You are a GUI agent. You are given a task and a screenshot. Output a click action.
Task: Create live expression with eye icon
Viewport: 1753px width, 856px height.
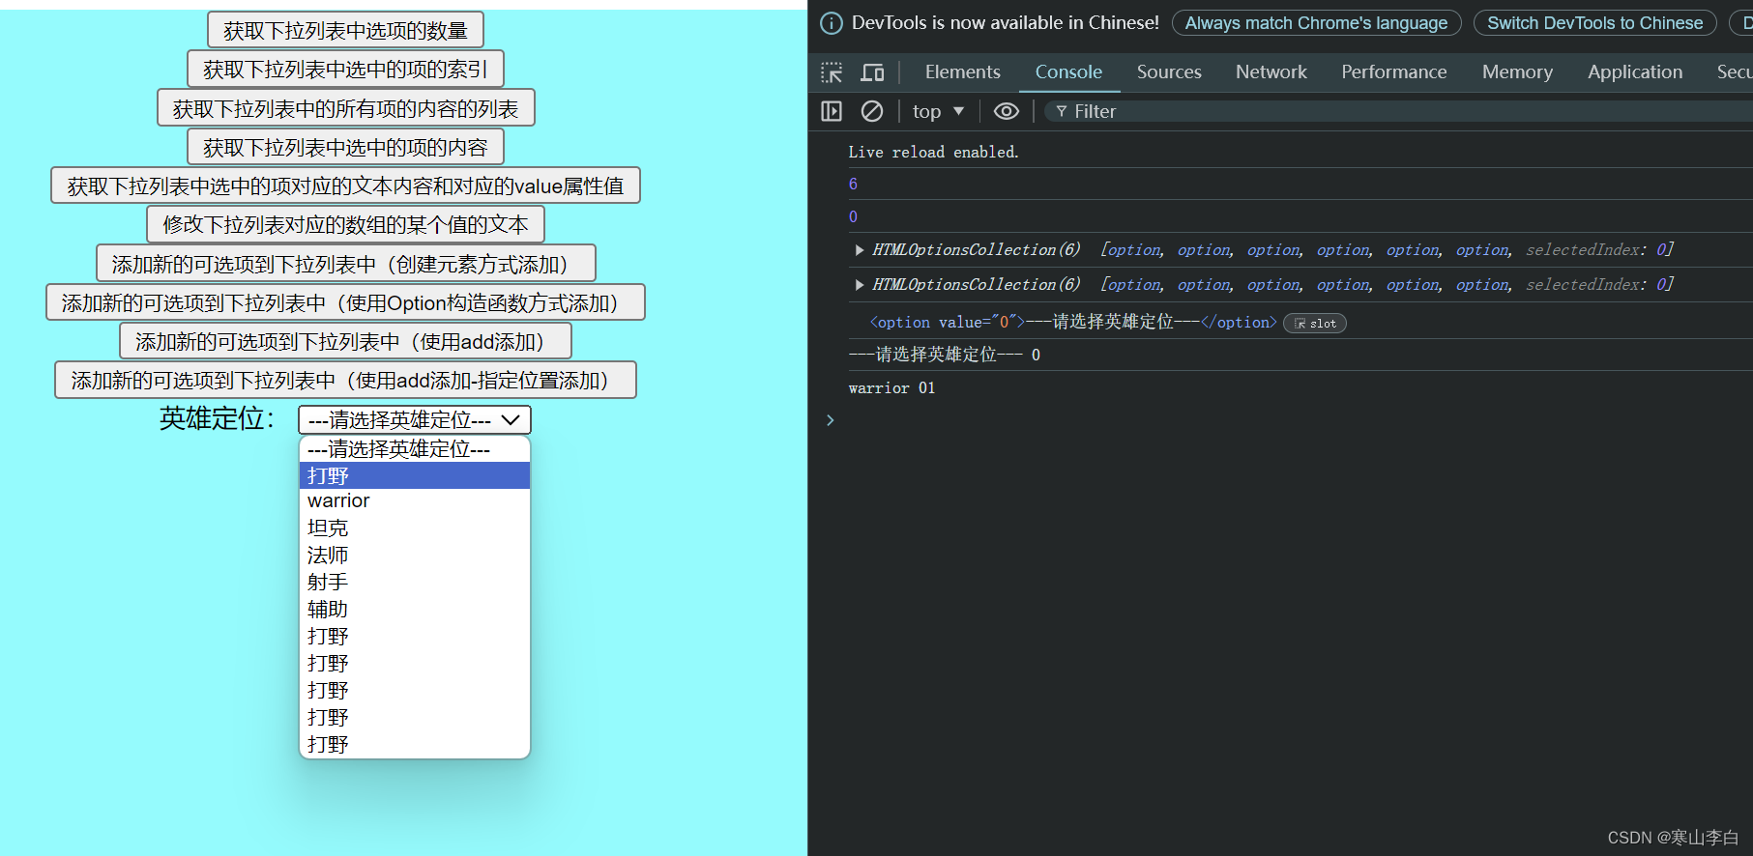[1007, 111]
